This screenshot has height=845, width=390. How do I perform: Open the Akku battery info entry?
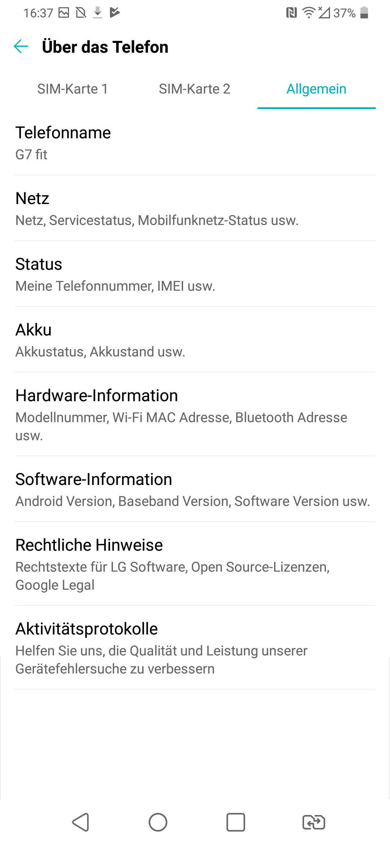[195, 340]
